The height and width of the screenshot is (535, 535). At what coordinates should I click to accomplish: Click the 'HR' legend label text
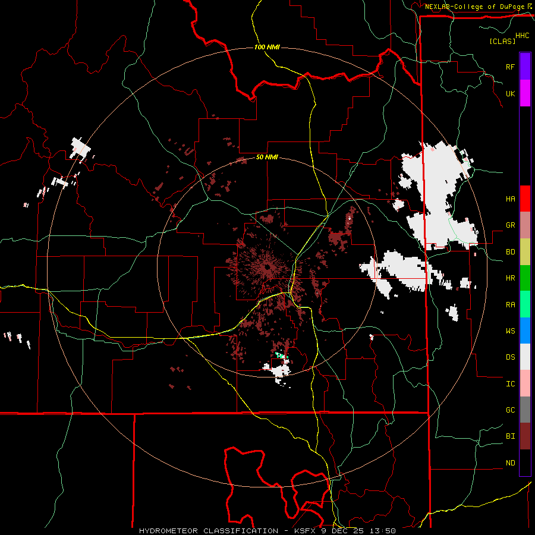tap(510, 278)
